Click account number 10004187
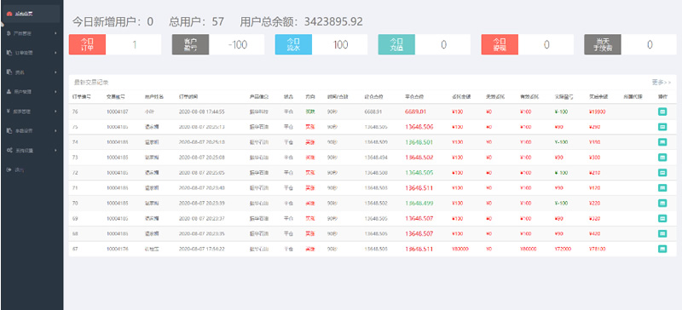The width and height of the screenshot is (682, 310). point(118,112)
